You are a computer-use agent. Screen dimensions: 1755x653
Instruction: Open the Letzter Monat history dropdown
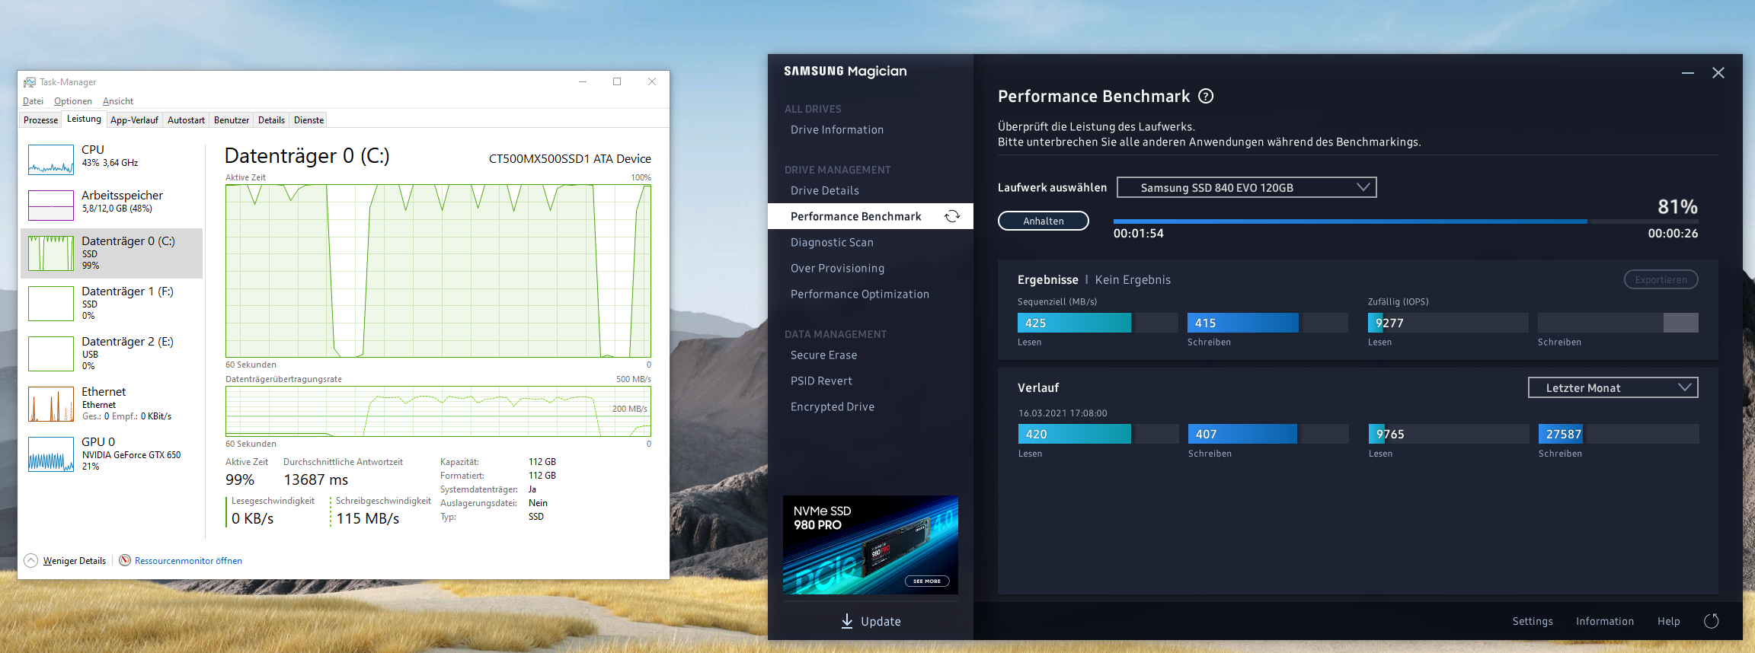pos(1613,387)
